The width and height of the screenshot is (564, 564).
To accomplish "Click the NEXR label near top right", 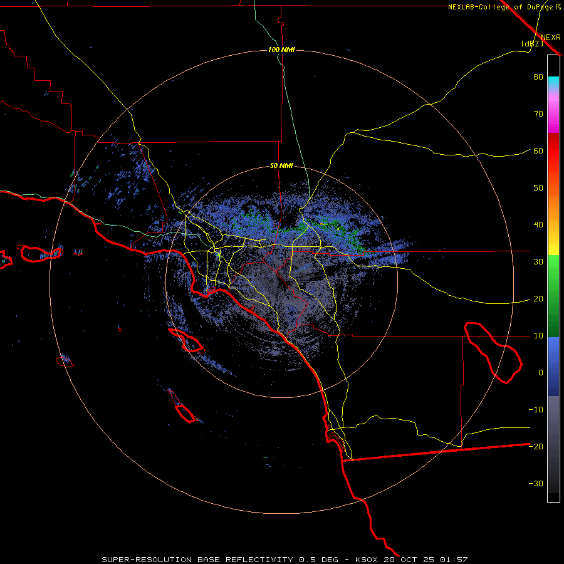I will [x=551, y=38].
